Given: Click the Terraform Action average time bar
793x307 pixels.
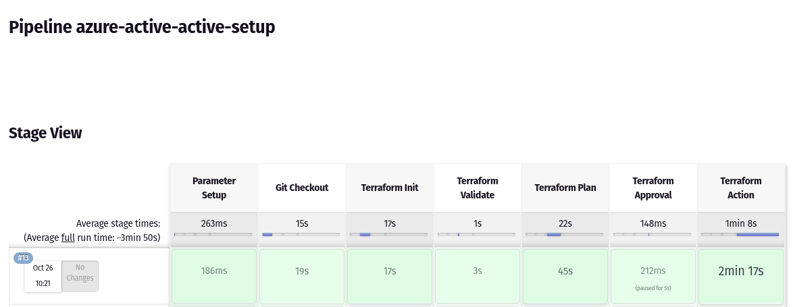Looking at the screenshot, I should [x=741, y=234].
